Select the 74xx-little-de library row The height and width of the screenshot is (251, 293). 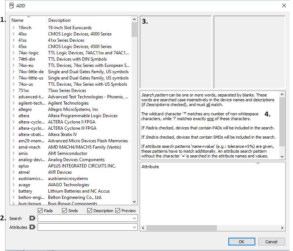[71, 72]
